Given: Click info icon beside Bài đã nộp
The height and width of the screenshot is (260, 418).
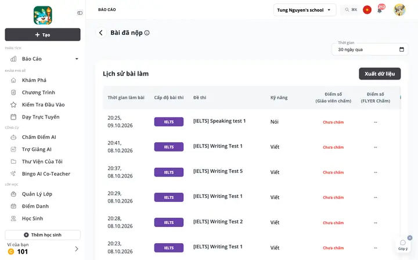Looking at the screenshot, I should (147, 32).
